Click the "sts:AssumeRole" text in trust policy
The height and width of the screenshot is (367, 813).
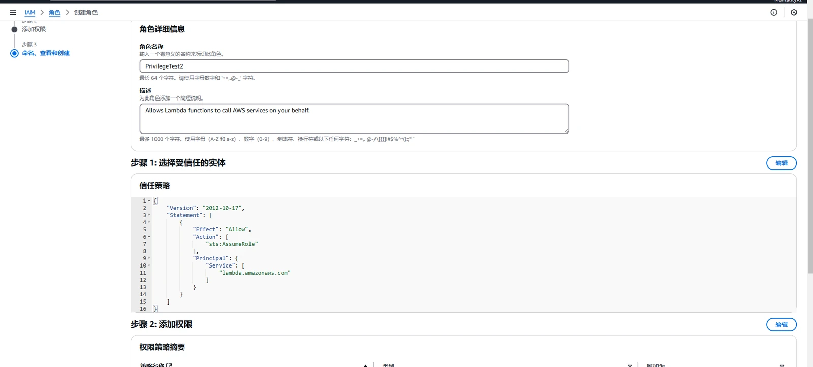pos(232,244)
